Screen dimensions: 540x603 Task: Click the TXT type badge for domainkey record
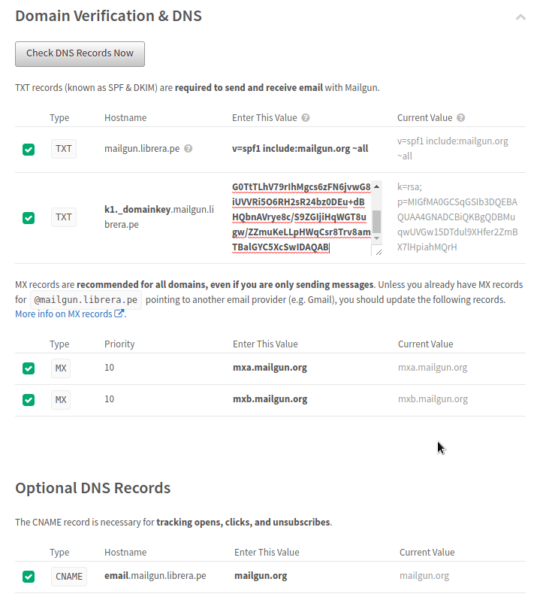64,217
